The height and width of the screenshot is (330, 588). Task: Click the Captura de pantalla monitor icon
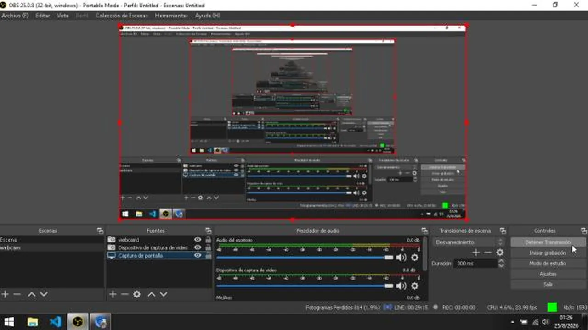[x=111, y=256]
